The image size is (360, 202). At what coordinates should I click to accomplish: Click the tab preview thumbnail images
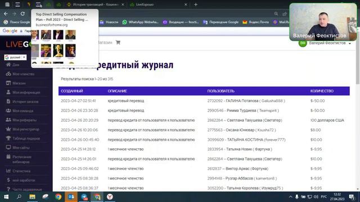coord(53,47)
